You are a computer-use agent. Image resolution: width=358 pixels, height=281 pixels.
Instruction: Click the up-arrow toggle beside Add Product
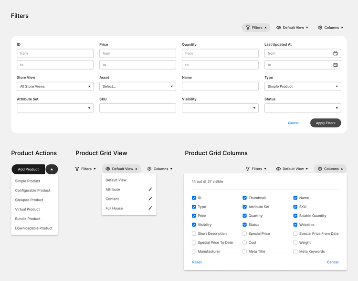click(52, 169)
